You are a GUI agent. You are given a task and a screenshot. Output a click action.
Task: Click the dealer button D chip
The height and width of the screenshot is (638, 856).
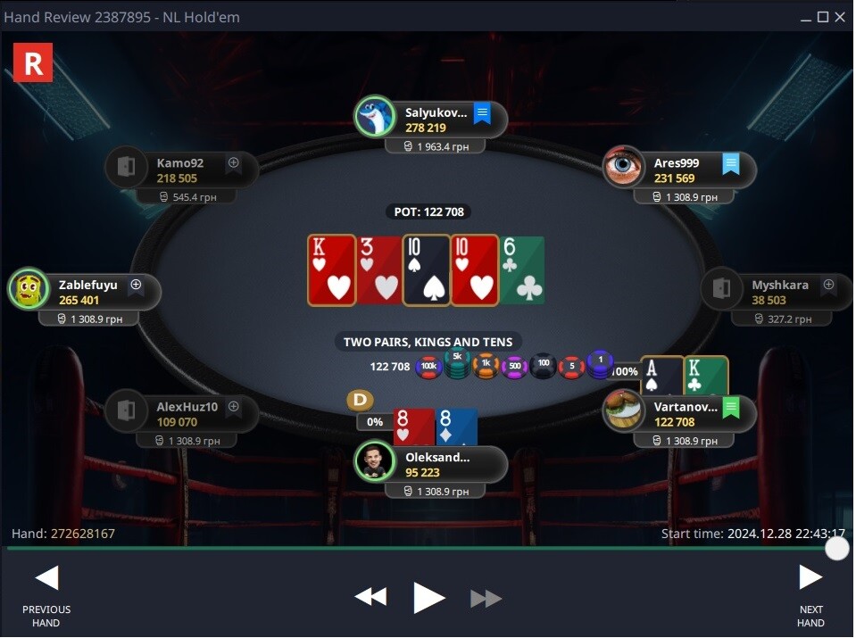click(361, 400)
